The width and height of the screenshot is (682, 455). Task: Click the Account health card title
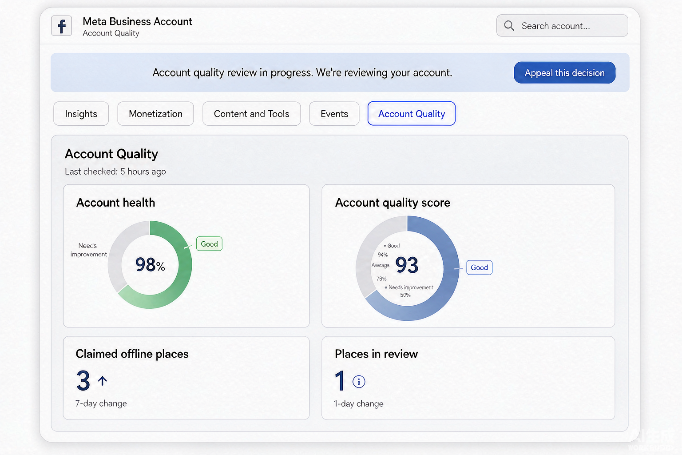(116, 203)
